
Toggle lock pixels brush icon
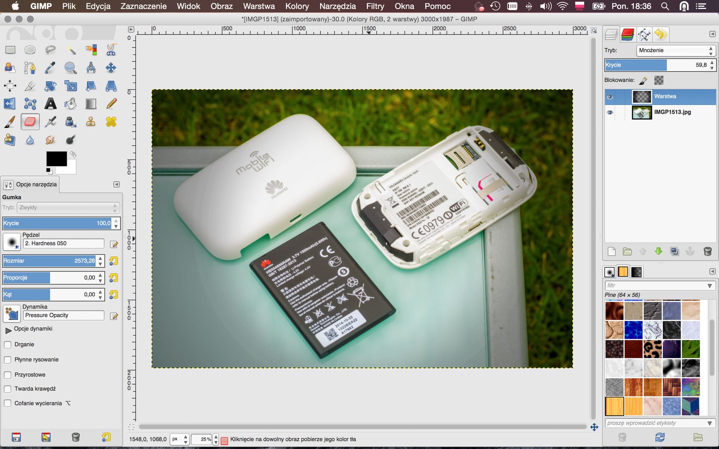point(643,80)
